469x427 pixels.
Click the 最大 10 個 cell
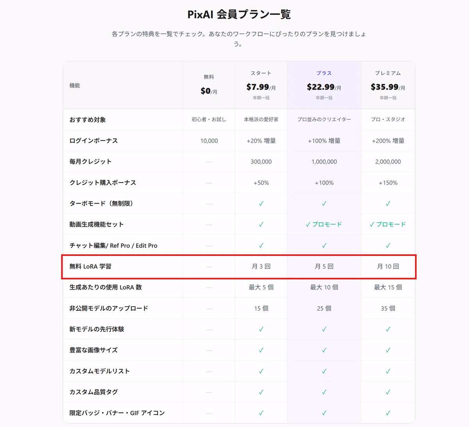tap(324, 287)
